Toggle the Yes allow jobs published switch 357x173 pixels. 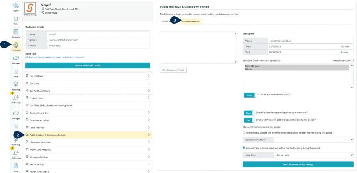coord(249,120)
